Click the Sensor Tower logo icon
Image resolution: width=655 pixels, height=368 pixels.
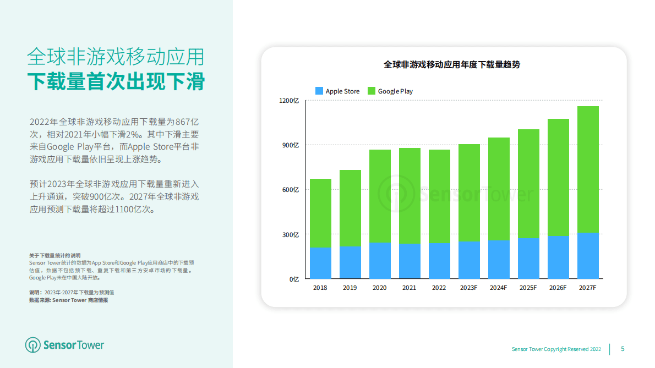coord(32,345)
